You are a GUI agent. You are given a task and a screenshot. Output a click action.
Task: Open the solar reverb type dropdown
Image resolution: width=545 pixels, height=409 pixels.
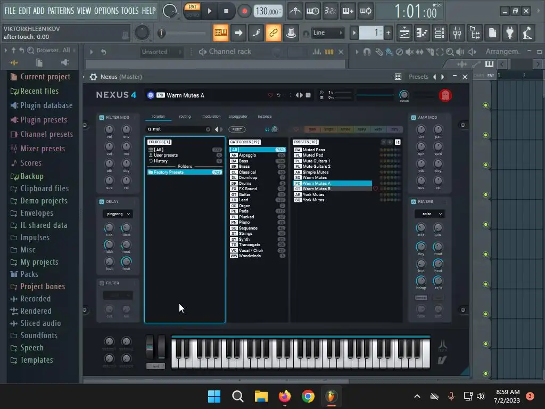pos(430,214)
